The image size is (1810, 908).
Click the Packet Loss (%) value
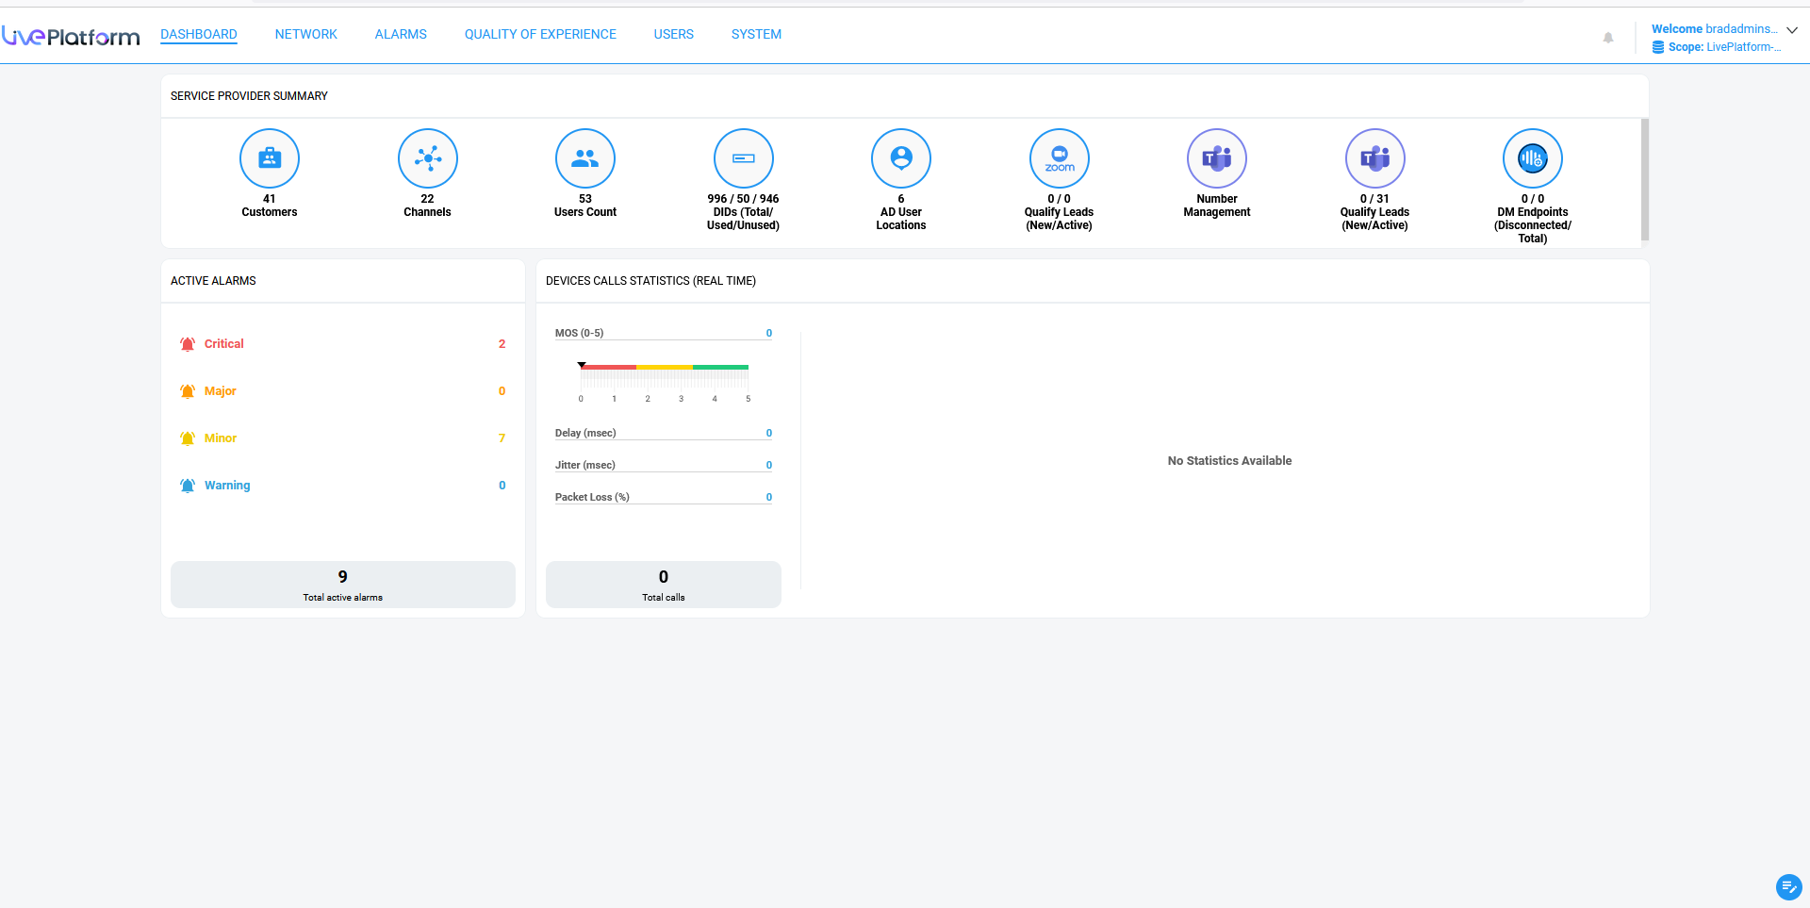coord(769,497)
